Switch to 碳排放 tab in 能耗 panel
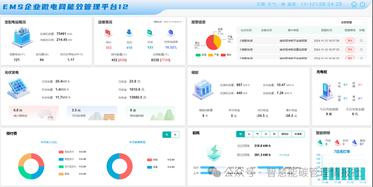Viewport: 373px width, 187px height. (x=285, y=134)
